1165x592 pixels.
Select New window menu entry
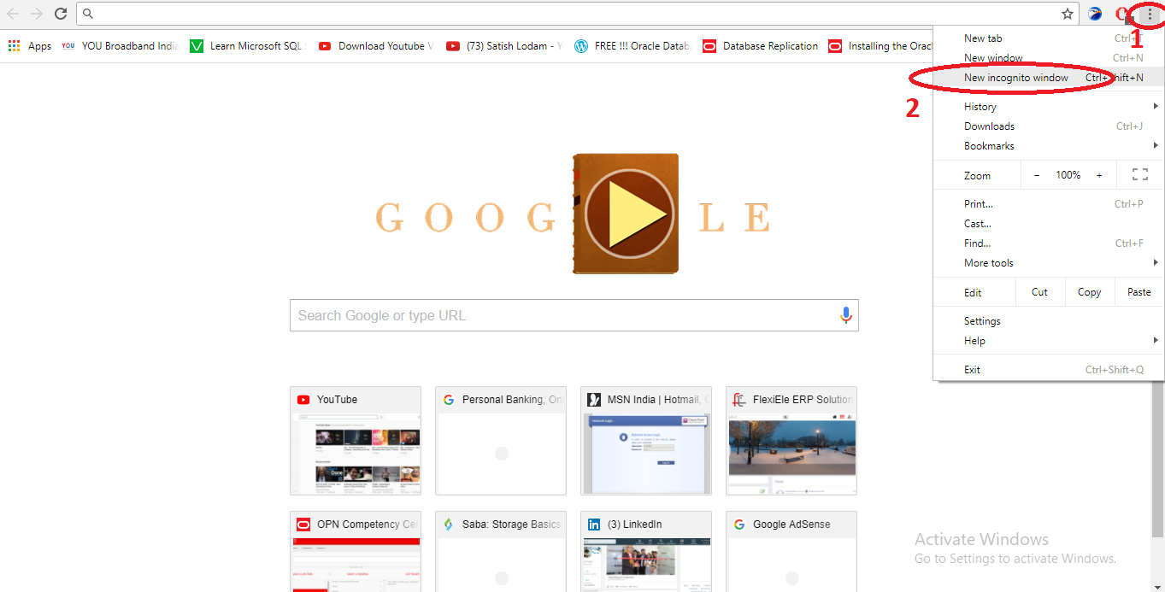[1049, 58]
